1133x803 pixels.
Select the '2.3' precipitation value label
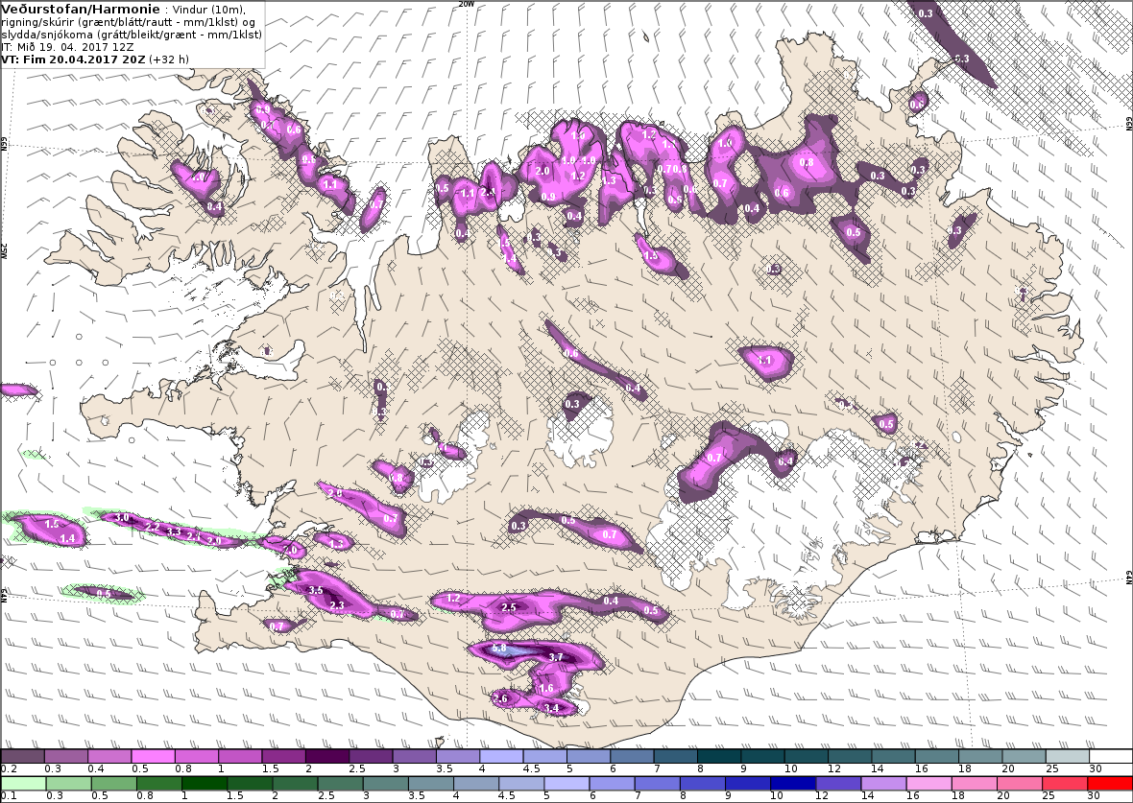(337, 605)
